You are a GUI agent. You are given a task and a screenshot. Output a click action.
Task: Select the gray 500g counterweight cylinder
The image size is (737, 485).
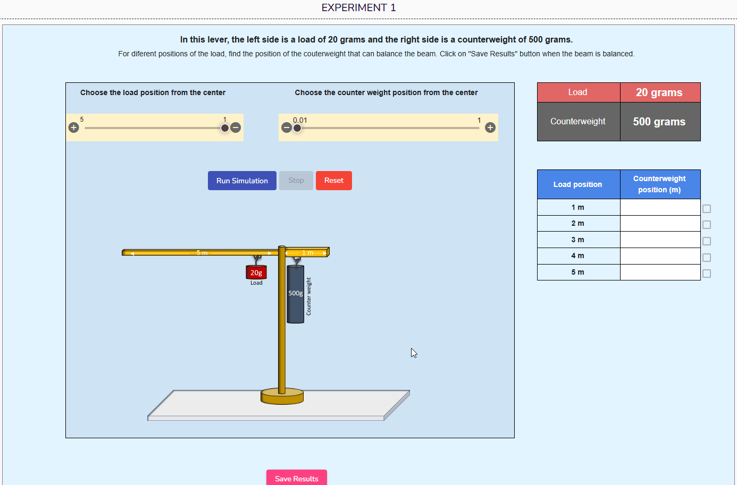(296, 295)
